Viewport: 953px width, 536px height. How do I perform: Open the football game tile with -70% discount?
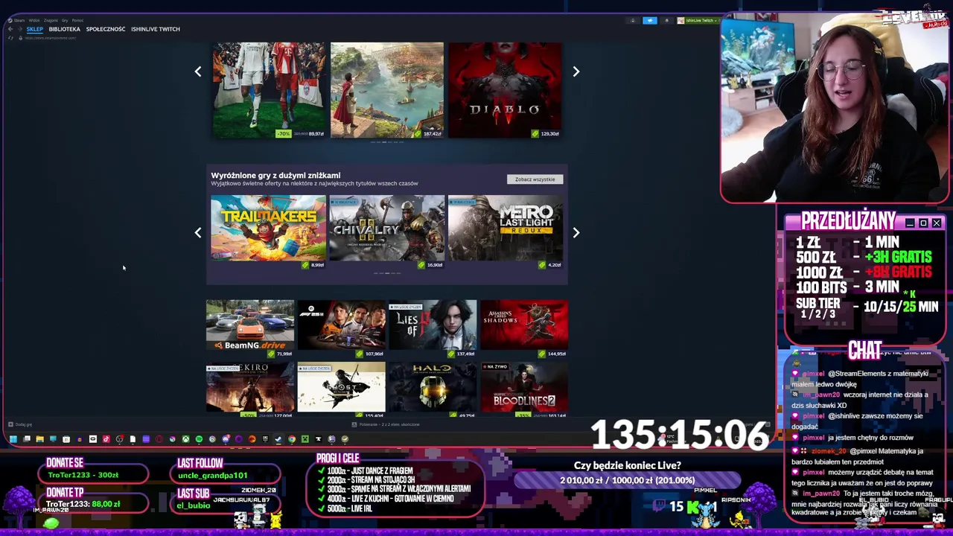pos(269,90)
